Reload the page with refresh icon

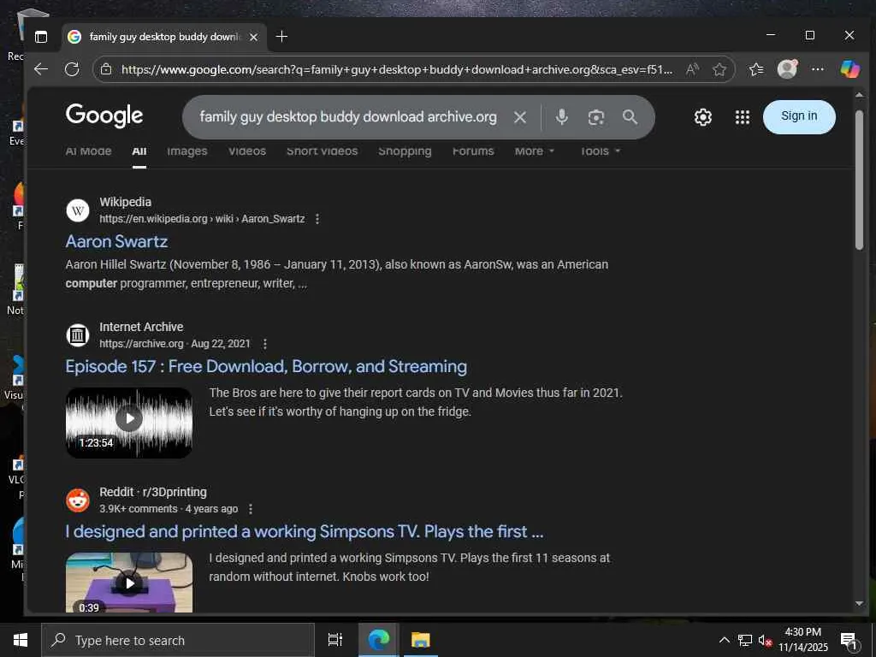pyautogui.click(x=72, y=69)
